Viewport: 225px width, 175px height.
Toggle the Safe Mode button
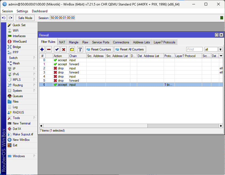(x=25, y=18)
